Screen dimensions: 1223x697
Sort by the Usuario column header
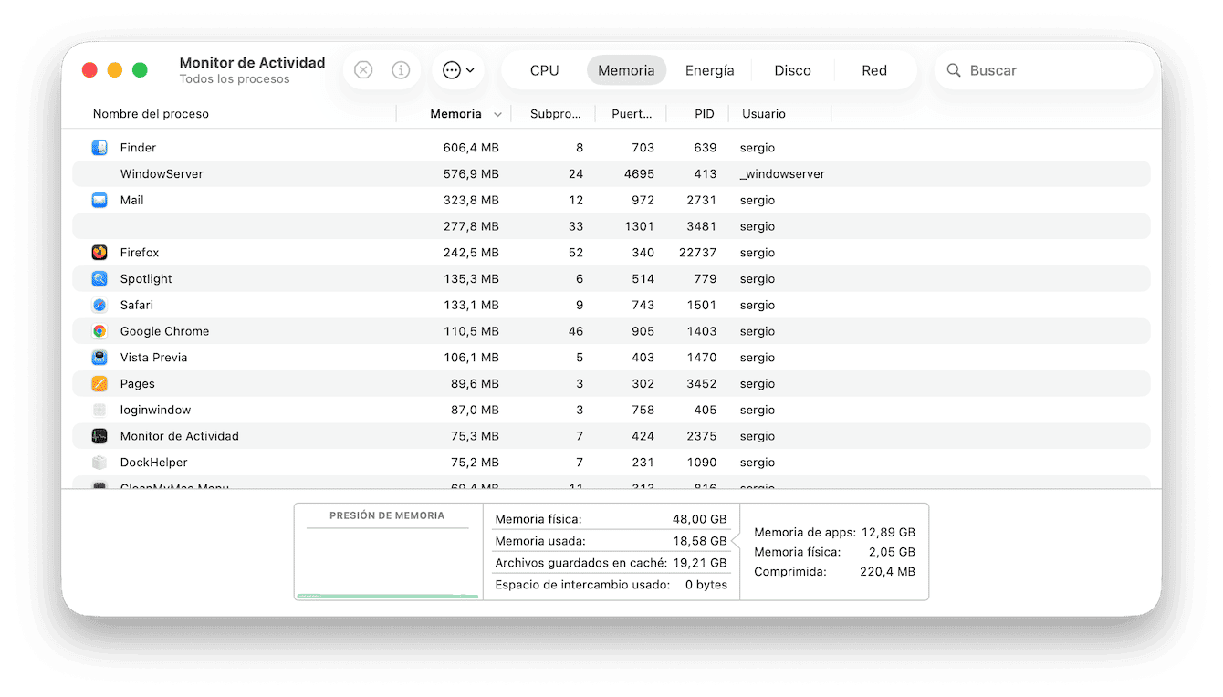pyautogui.click(x=764, y=114)
